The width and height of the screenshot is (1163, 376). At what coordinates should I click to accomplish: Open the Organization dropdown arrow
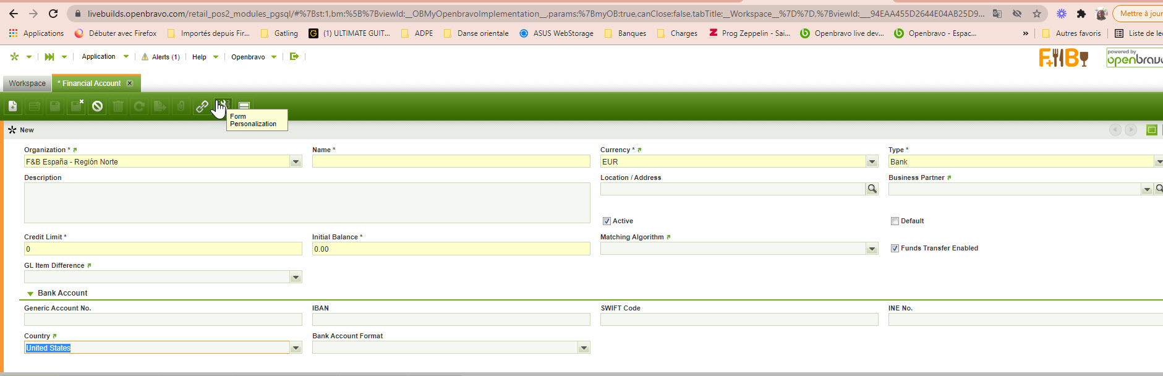pyautogui.click(x=296, y=162)
